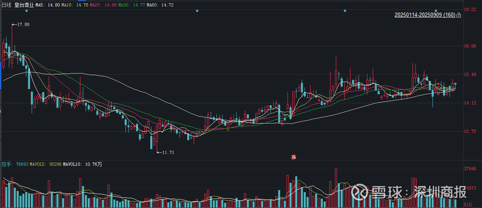
Task: Click the MA20: 14.86 indicator label
Action: (103, 5)
